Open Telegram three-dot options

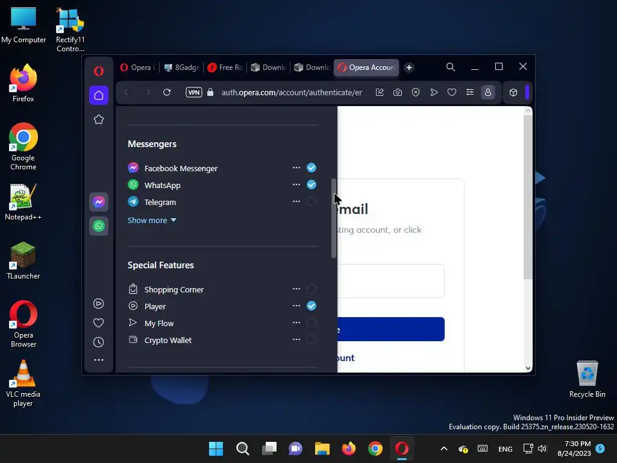[296, 201]
